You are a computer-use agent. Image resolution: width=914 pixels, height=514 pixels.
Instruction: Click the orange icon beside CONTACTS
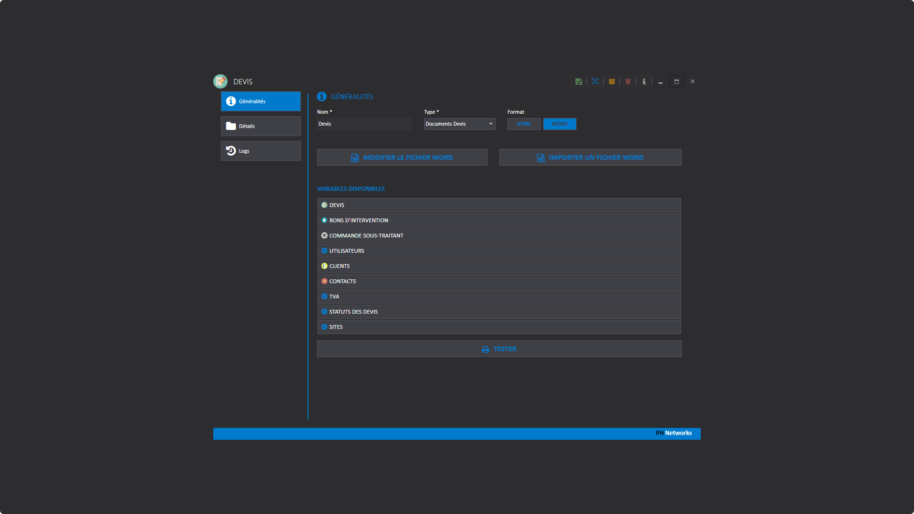(x=324, y=281)
